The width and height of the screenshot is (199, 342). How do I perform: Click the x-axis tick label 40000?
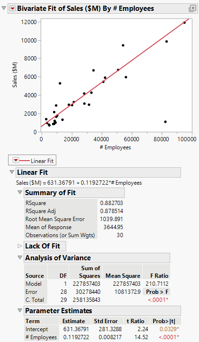(x=102, y=139)
